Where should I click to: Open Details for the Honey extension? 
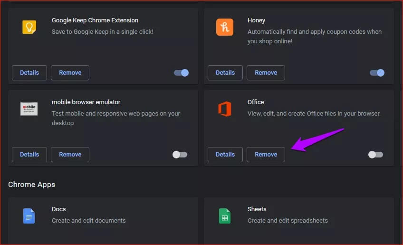point(225,73)
